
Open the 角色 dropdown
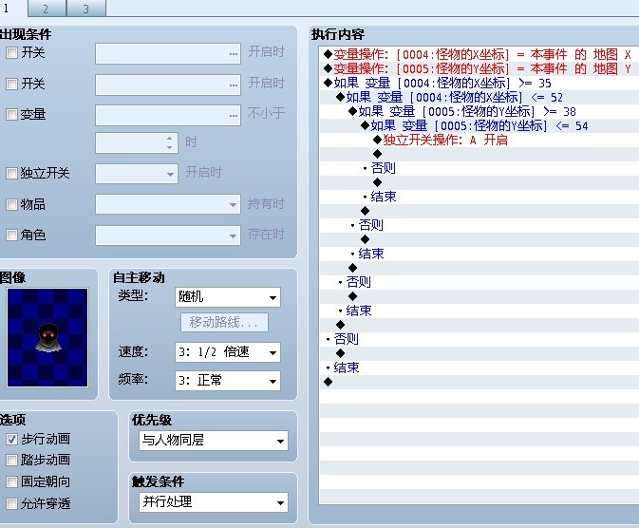168,236
